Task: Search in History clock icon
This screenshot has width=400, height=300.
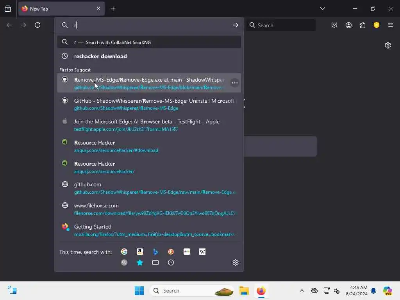Action: tap(171, 262)
